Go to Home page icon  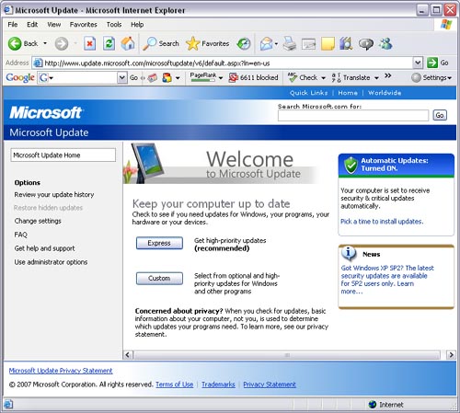point(128,44)
